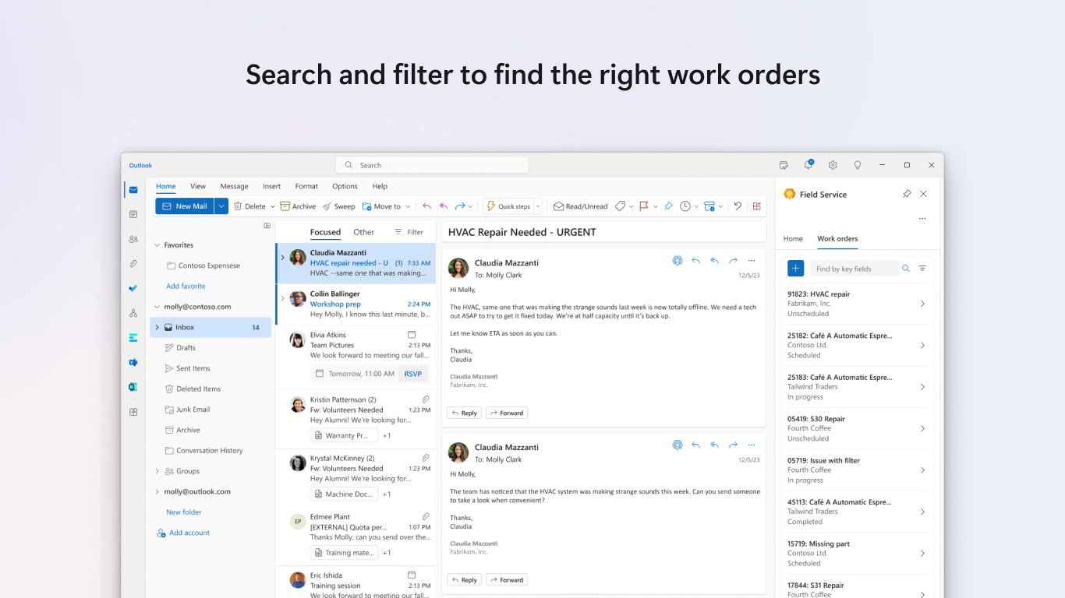Screen dimensions: 1065x598
Task: Expand the Collin Ballinger conversation chevron
Action: (x=282, y=298)
